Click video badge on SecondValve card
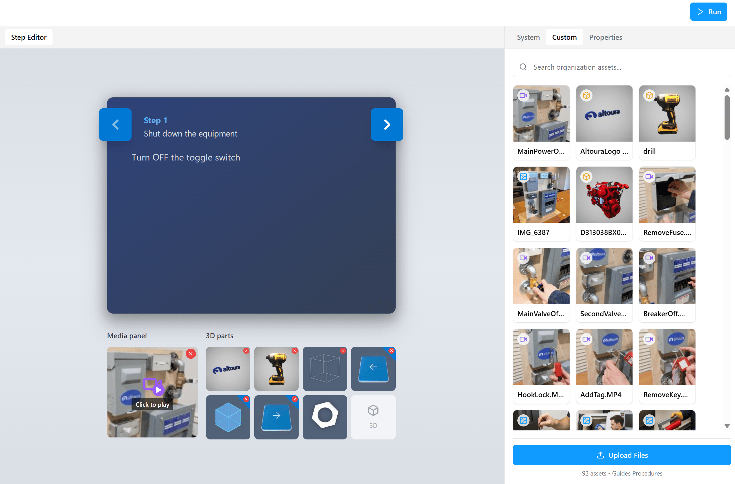The image size is (735, 484). tap(586, 258)
